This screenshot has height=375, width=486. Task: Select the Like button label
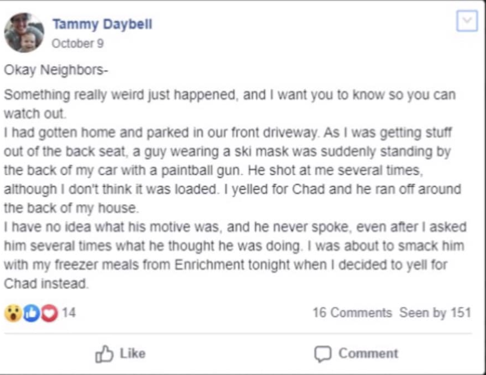click(x=133, y=353)
